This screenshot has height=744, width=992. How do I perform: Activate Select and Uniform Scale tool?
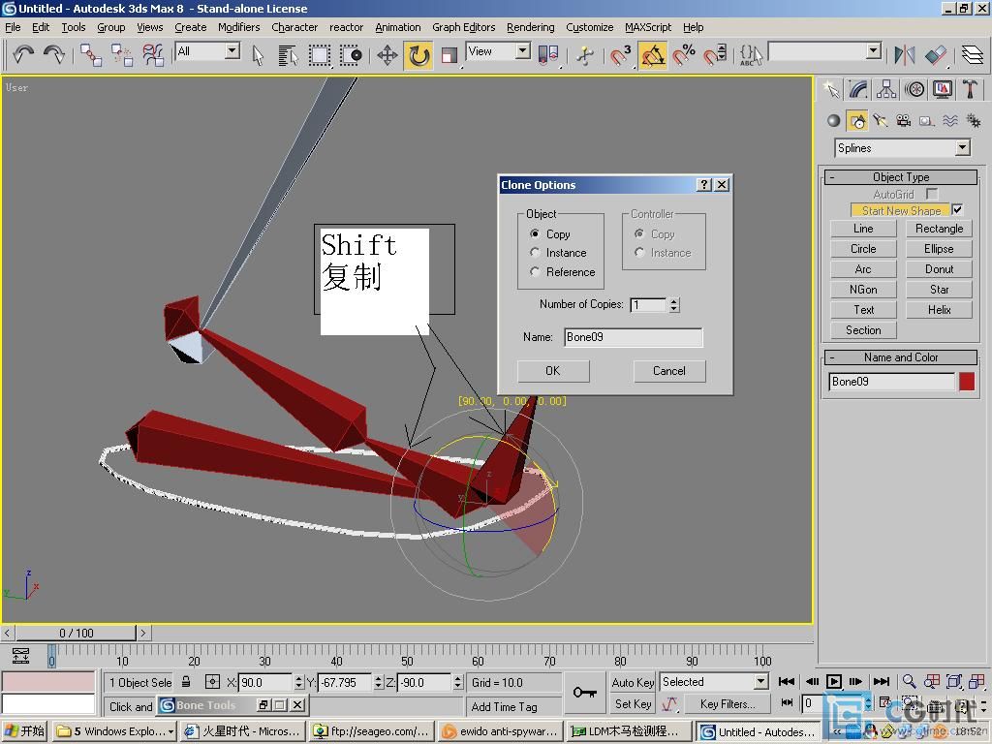point(449,55)
